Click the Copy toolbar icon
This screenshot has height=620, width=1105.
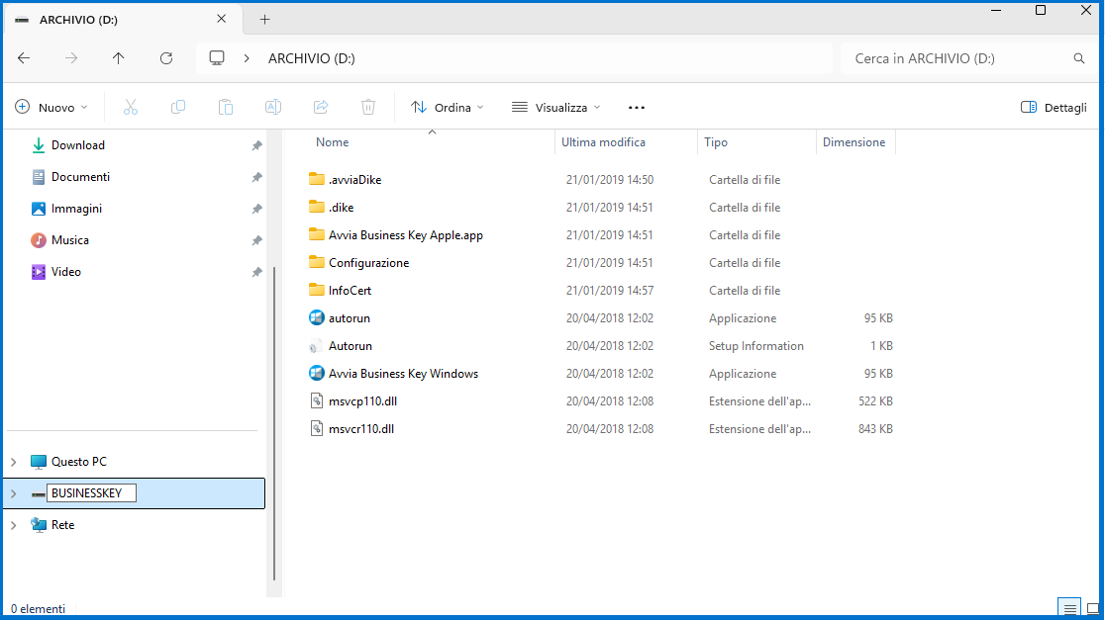(x=178, y=107)
